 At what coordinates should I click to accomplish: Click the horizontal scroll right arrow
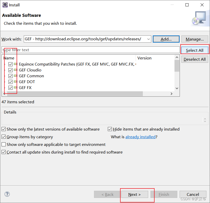coord(171,94)
